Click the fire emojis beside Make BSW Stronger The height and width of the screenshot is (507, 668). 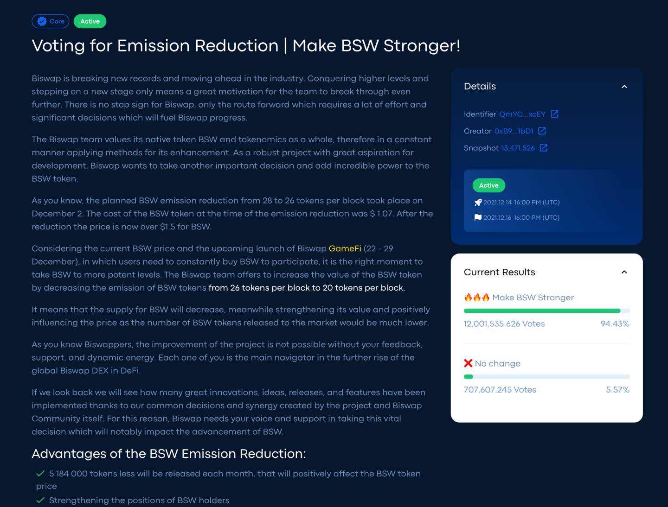click(x=477, y=298)
